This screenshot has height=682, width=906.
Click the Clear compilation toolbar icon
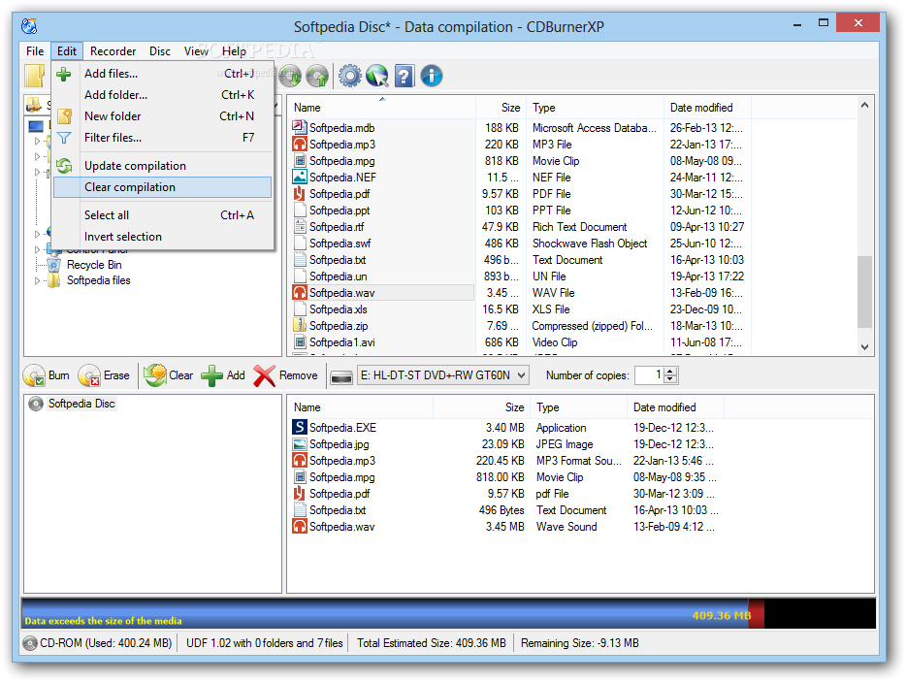(155, 375)
